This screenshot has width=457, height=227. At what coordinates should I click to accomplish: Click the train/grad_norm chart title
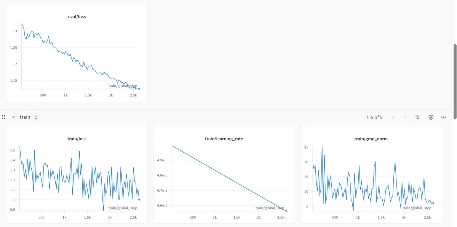tap(371, 139)
